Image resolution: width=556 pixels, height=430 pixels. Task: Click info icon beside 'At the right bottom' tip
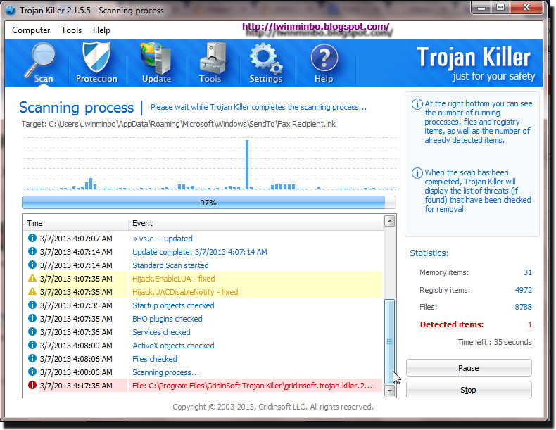pos(417,104)
